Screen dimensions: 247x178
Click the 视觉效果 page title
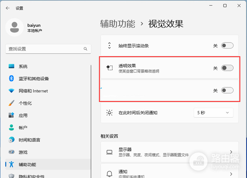pyautogui.click(x=166, y=24)
